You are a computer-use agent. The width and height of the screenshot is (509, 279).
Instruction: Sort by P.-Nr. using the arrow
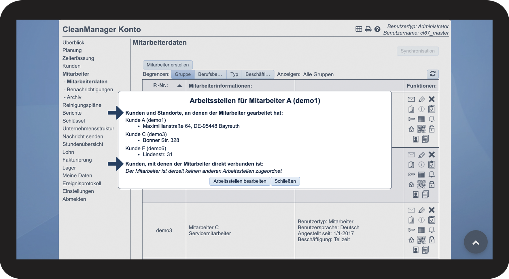click(179, 86)
